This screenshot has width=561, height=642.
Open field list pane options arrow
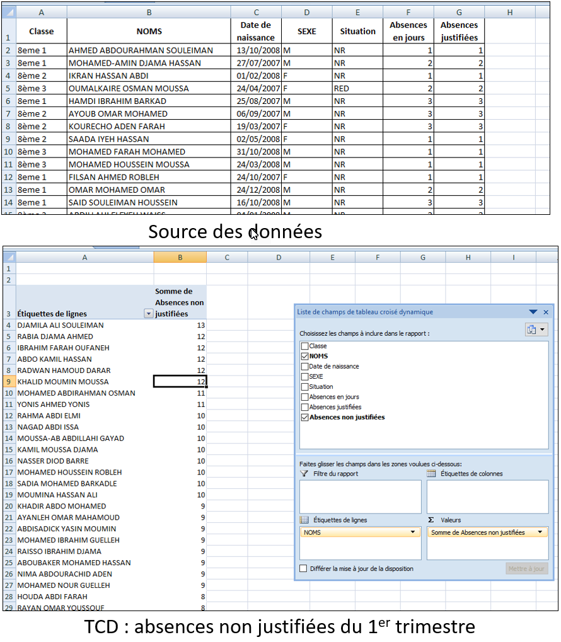pyautogui.click(x=533, y=312)
